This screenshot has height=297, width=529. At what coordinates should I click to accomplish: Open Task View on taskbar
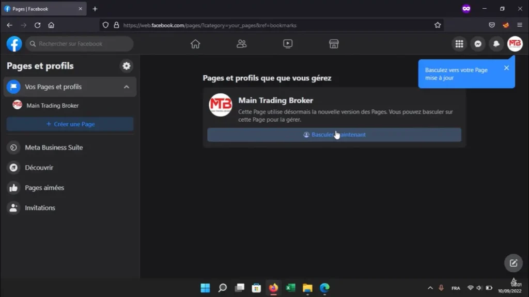[x=240, y=288]
